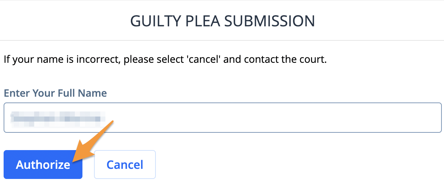Click the 'contact the court' instruction text
Viewport: 444px width, 184px height.
(285, 59)
